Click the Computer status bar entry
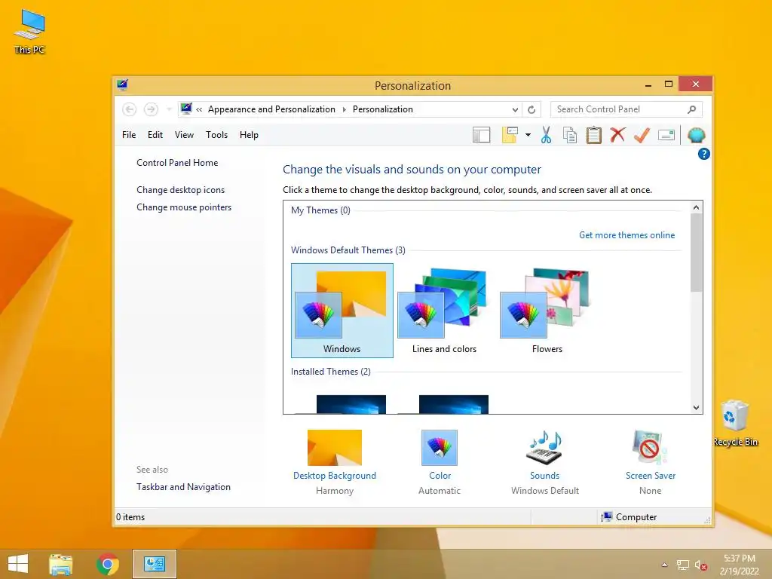 [630, 517]
